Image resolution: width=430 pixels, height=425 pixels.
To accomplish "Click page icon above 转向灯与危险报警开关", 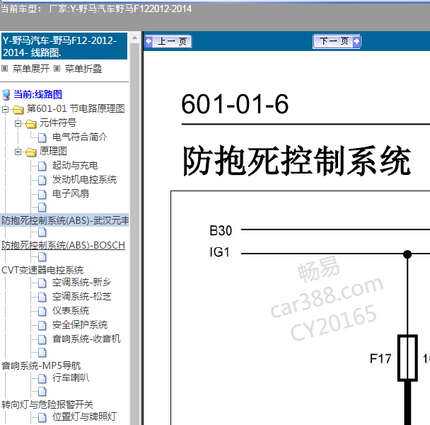I will [x=42, y=392].
